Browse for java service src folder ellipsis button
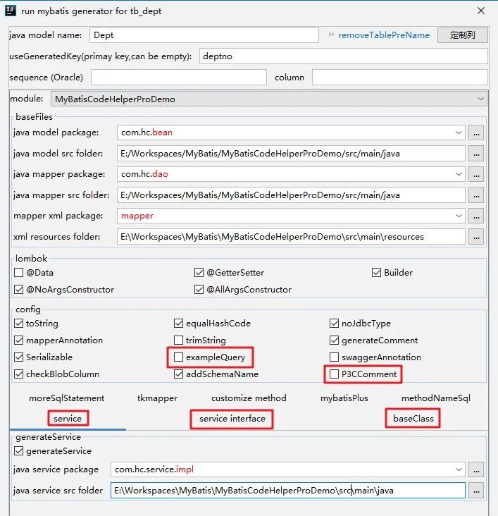The height and width of the screenshot is (516, 498). click(476, 491)
